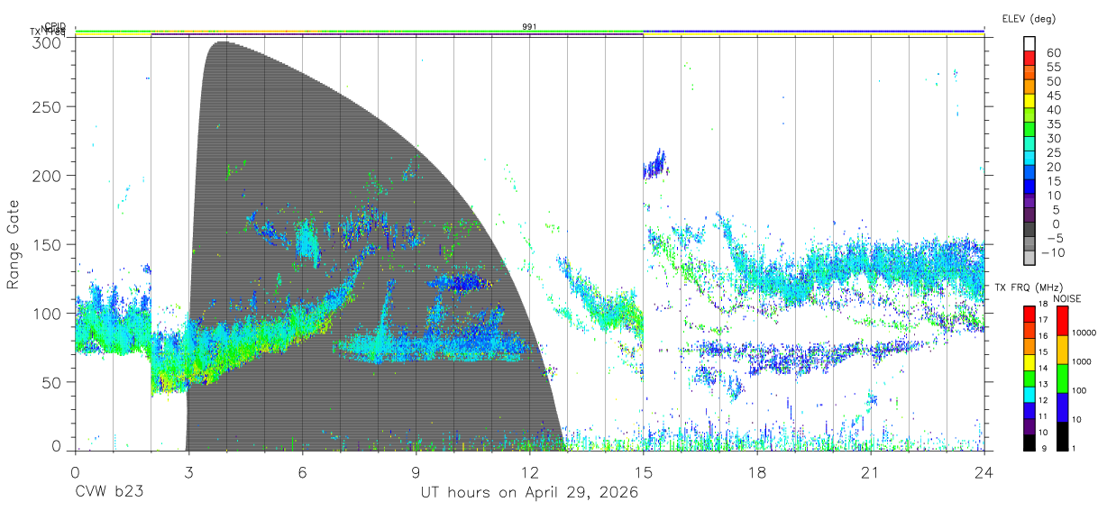Click the Range Gate axis value 200
The image size is (1107, 511).
tap(48, 175)
